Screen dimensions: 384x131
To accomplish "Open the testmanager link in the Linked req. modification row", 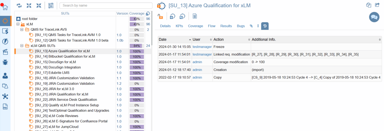I will (x=202, y=54).
